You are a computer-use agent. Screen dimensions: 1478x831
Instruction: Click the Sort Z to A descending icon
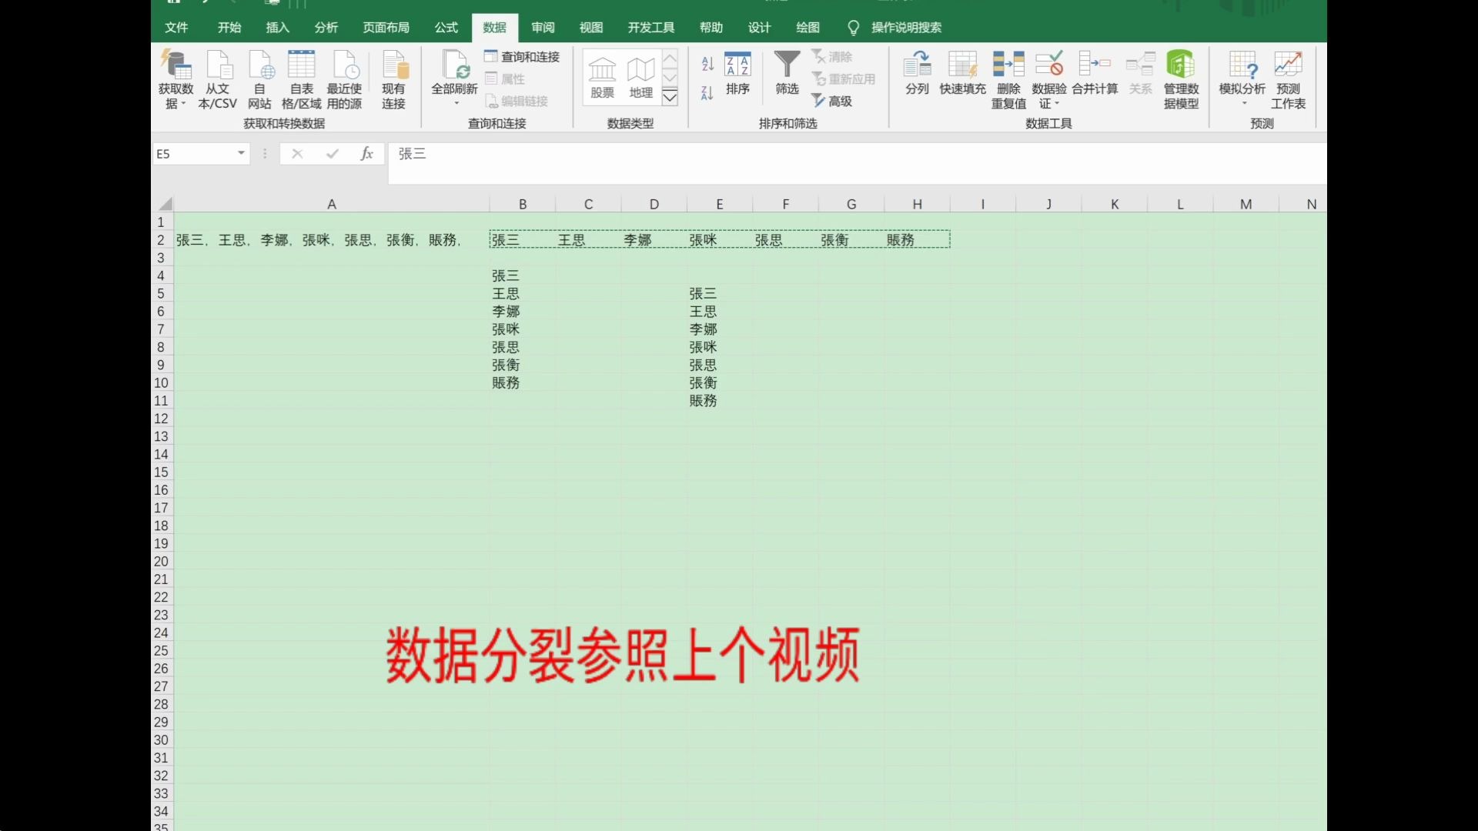click(707, 93)
